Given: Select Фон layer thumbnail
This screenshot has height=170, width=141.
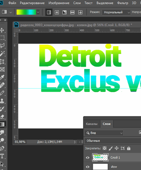Looking at the screenshot, I should click(100, 167).
